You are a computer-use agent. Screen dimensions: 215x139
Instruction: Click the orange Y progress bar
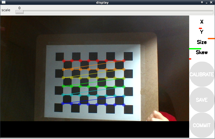point(211,38)
